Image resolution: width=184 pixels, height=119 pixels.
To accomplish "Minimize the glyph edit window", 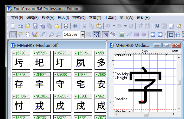I will (157, 46).
